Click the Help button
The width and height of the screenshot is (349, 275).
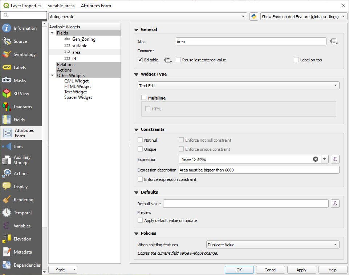333,270
